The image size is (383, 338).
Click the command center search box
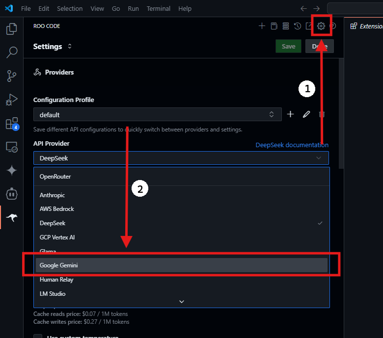355,8
